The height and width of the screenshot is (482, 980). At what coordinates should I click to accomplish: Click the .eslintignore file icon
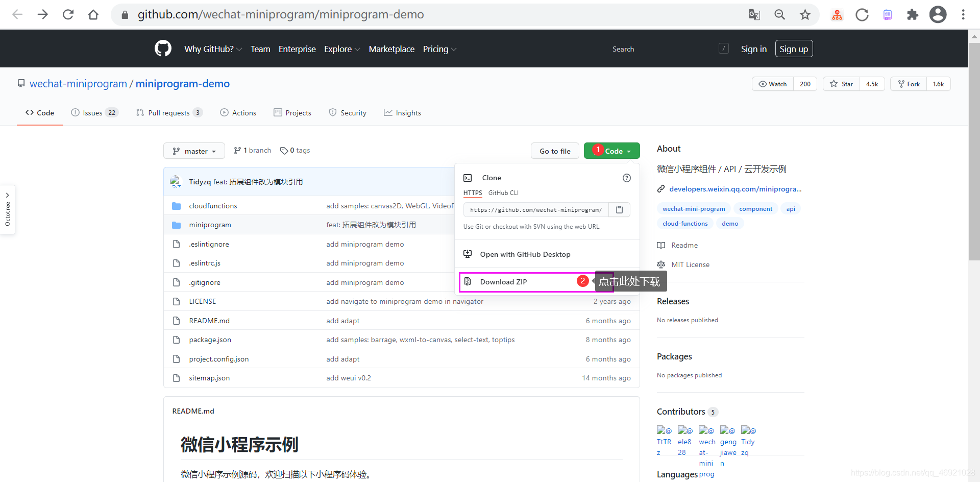177,244
